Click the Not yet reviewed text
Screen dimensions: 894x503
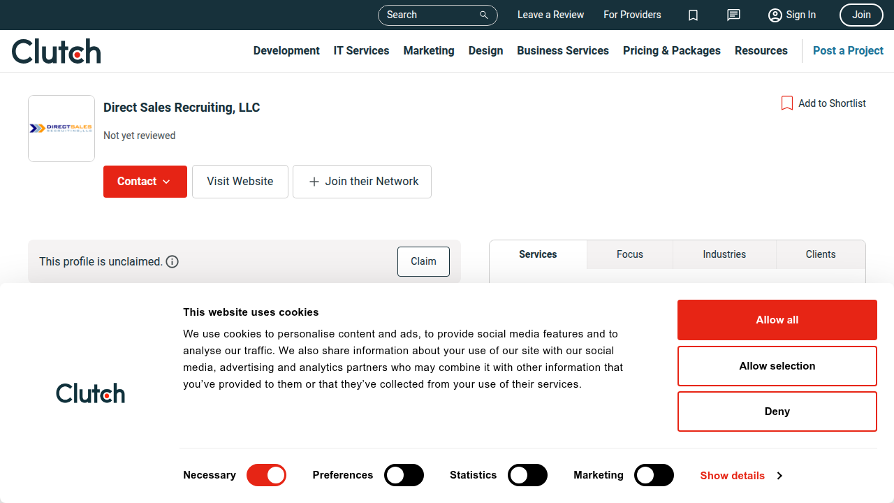click(x=140, y=136)
